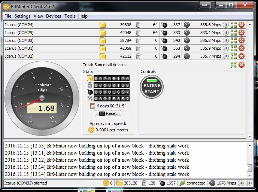Screen dimensions: 258x192
Task: Click the accepted box icon in Stats
Action: pos(90,78)
